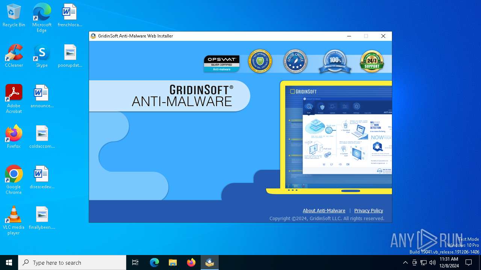Open File Explorer from the taskbar

pyautogui.click(x=173, y=262)
